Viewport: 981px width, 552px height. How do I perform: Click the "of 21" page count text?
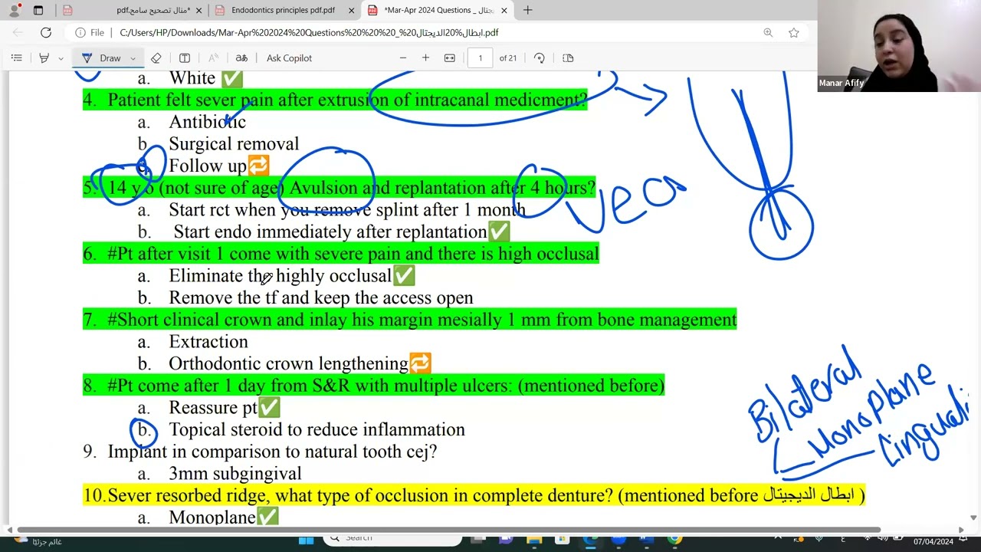coord(508,58)
